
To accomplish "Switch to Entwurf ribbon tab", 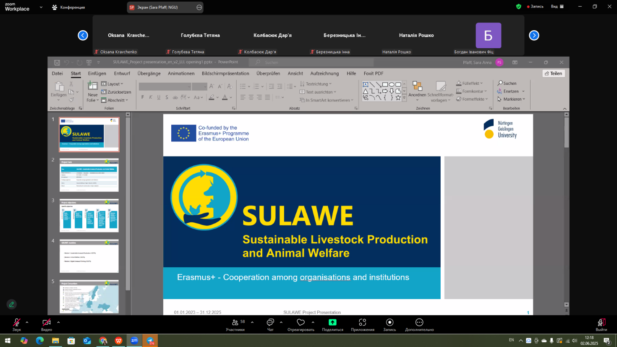I will point(122,73).
